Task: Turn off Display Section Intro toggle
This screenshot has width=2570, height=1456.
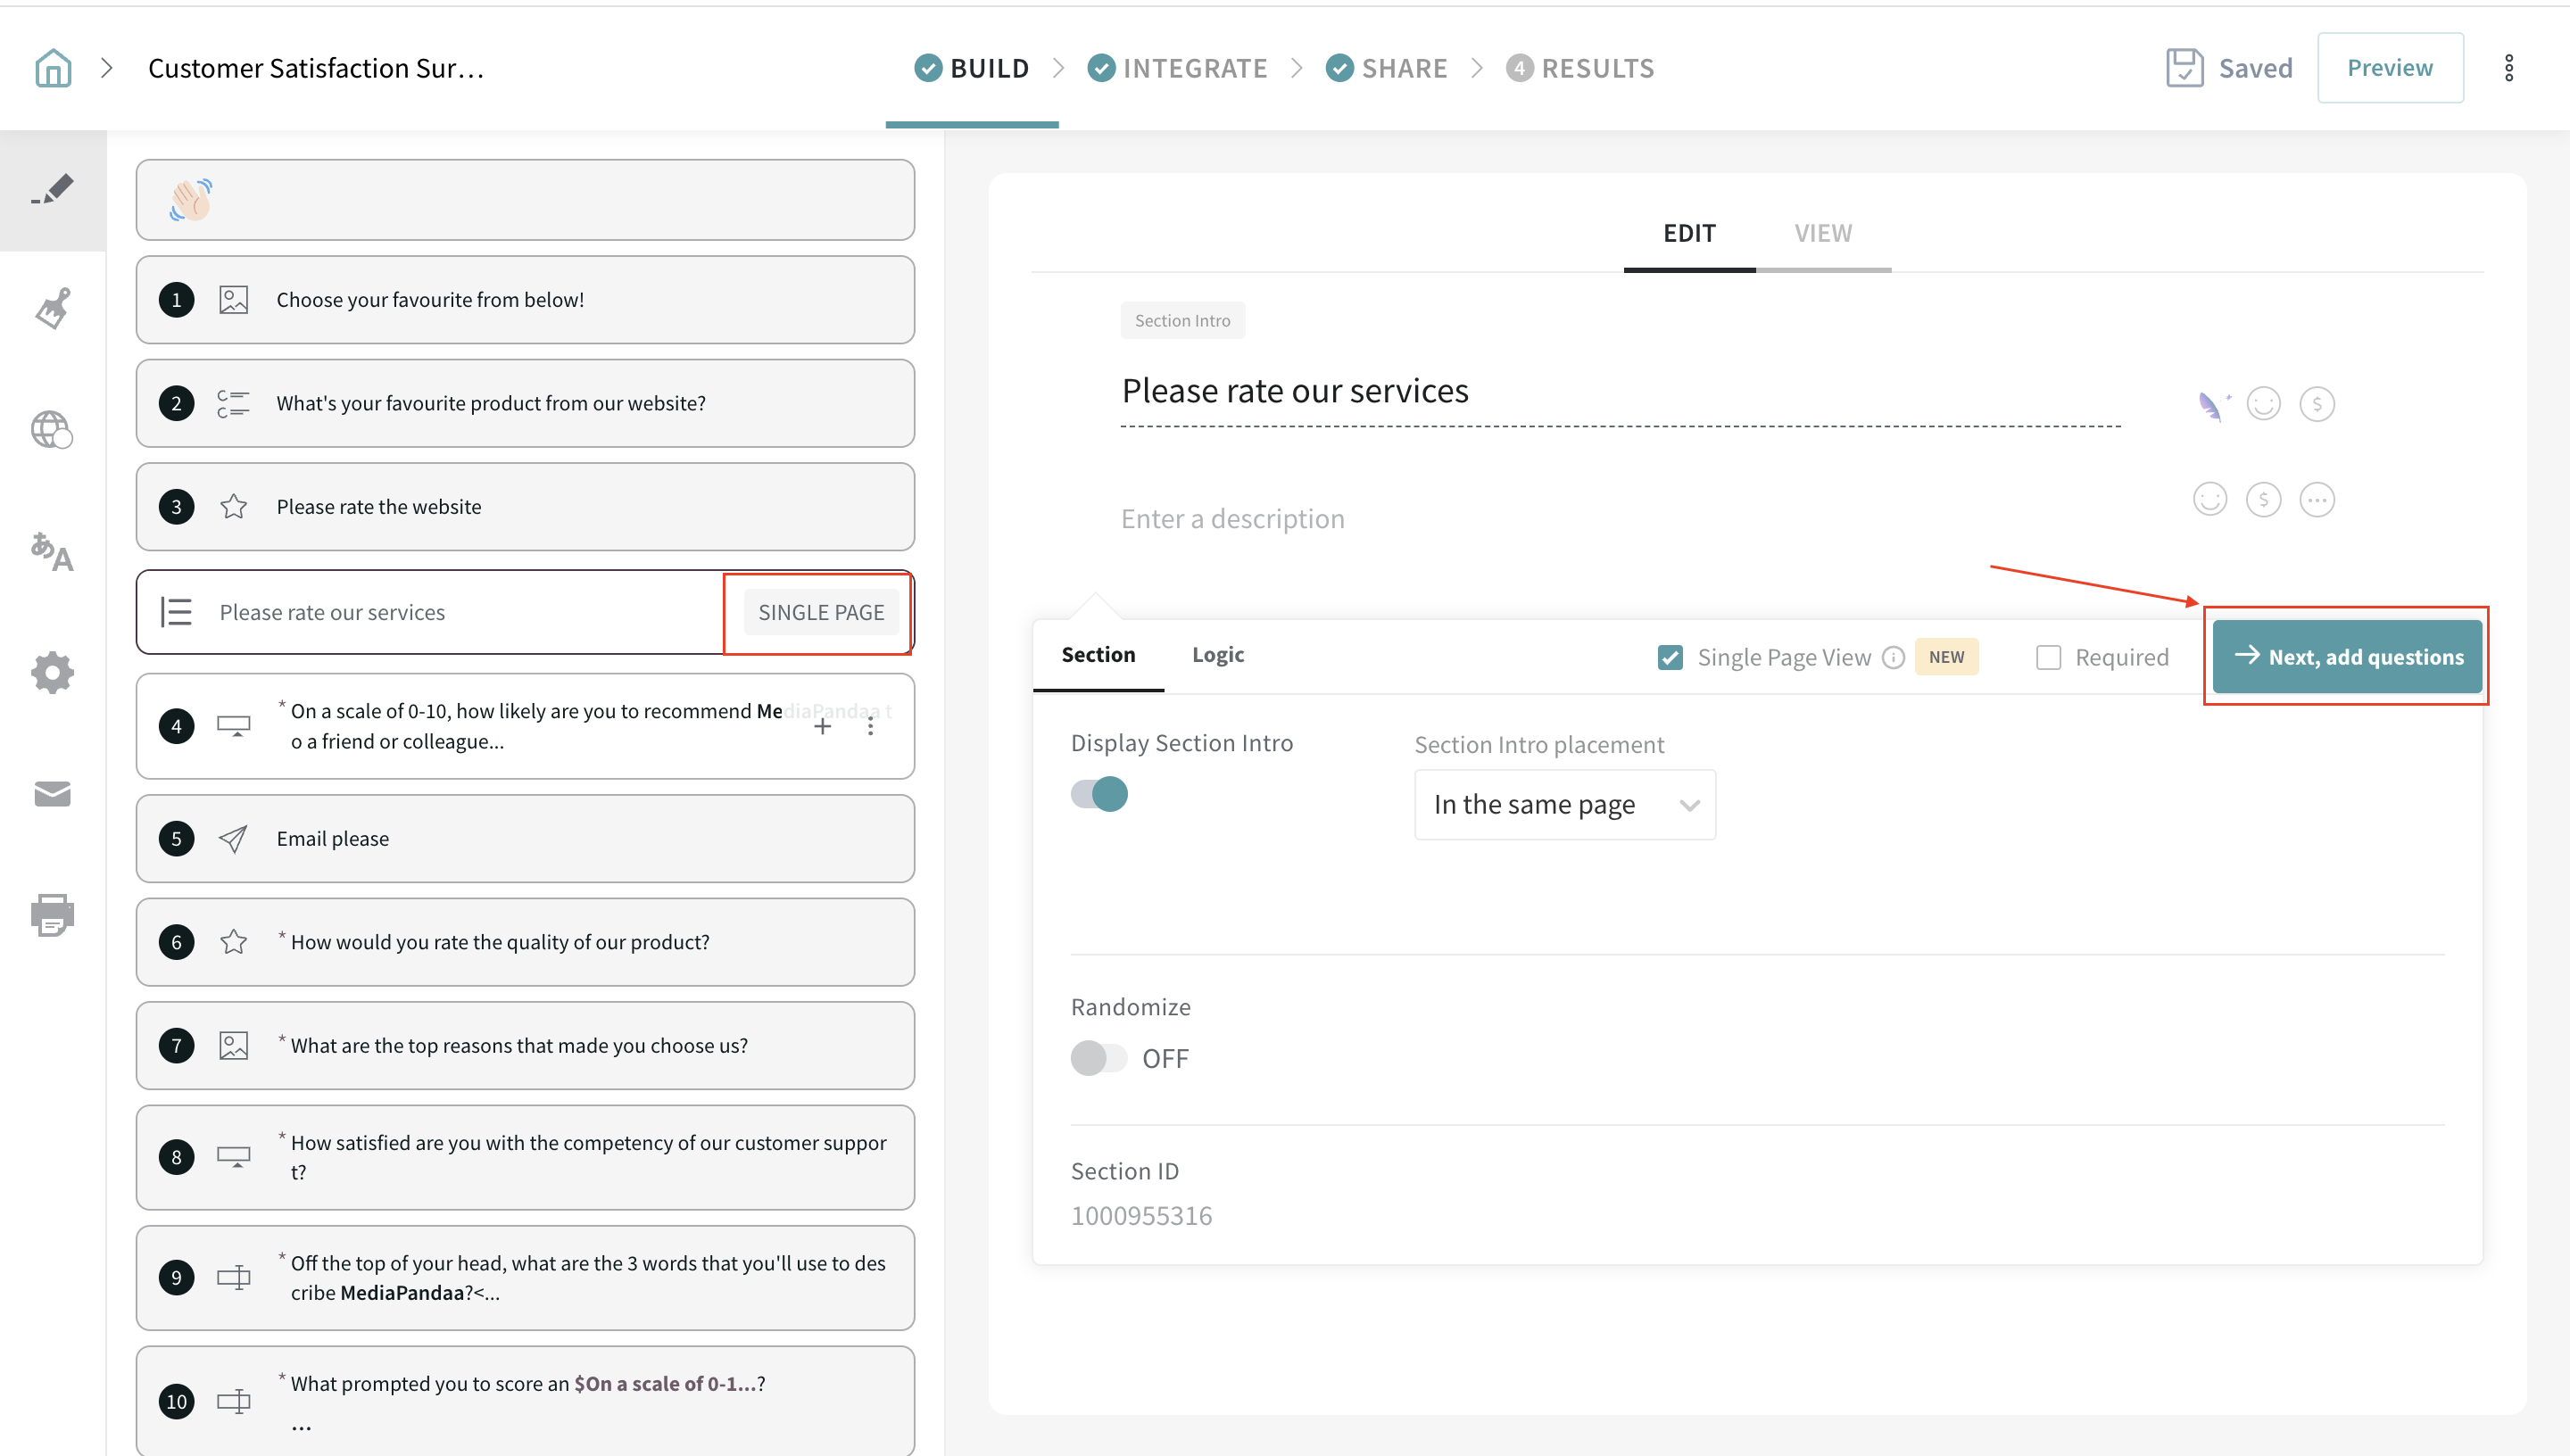Action: (x=1099, y=794)
